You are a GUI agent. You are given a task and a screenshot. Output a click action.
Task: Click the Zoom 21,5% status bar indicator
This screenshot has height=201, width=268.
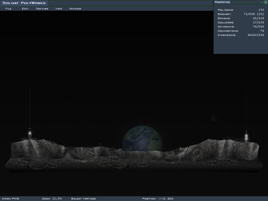click(52, 199)
